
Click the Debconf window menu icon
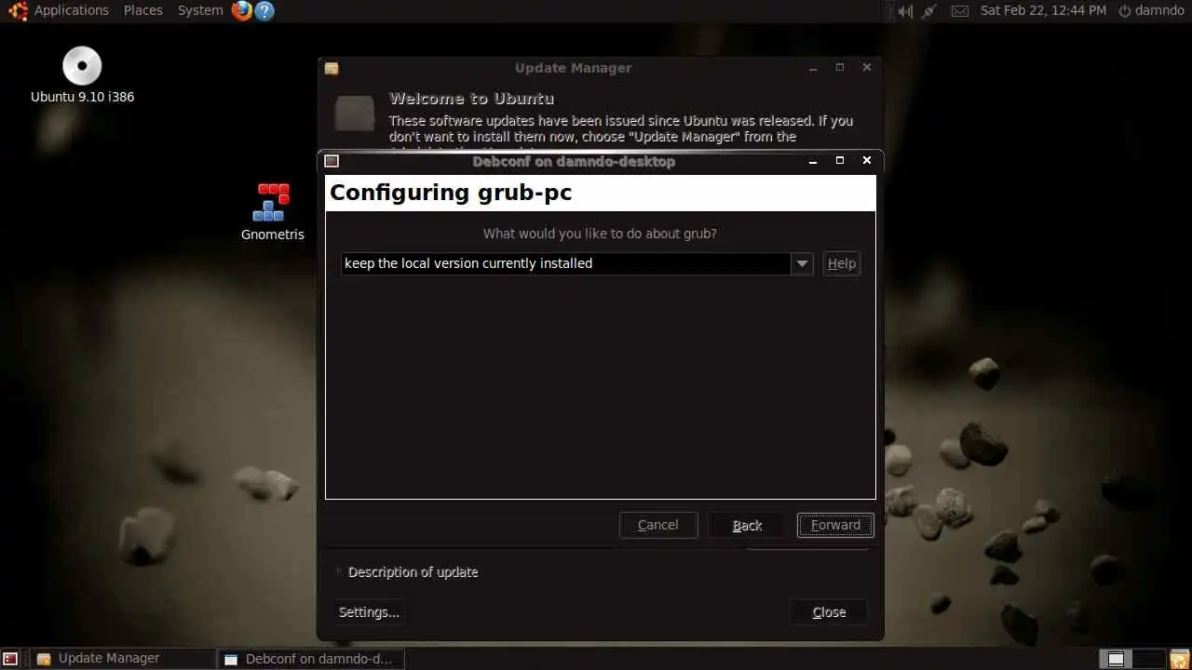332,161
